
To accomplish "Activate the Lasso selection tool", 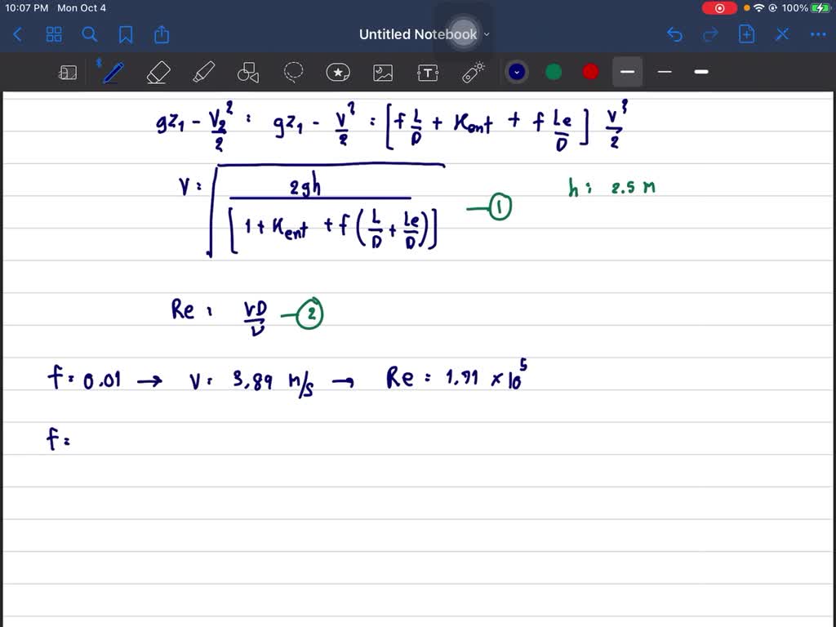I will pyautogui.click(x=293, y=73).
